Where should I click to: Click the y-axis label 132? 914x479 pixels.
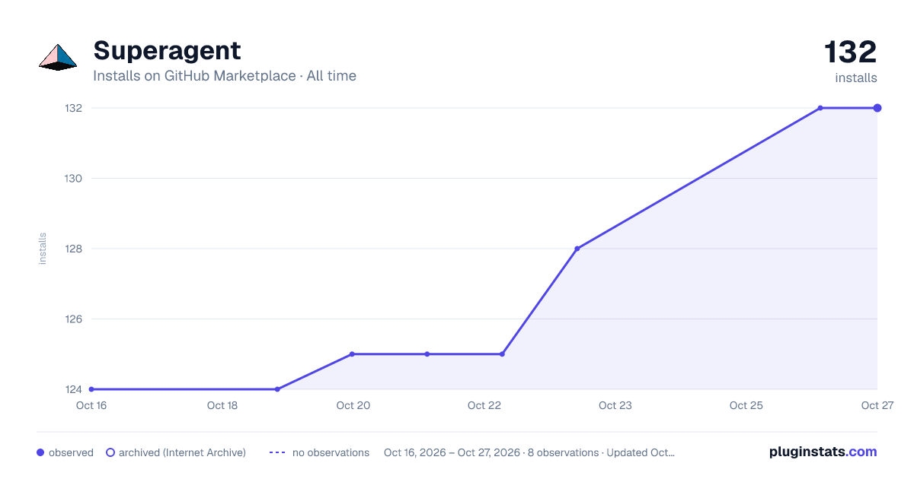click(73, 108)
